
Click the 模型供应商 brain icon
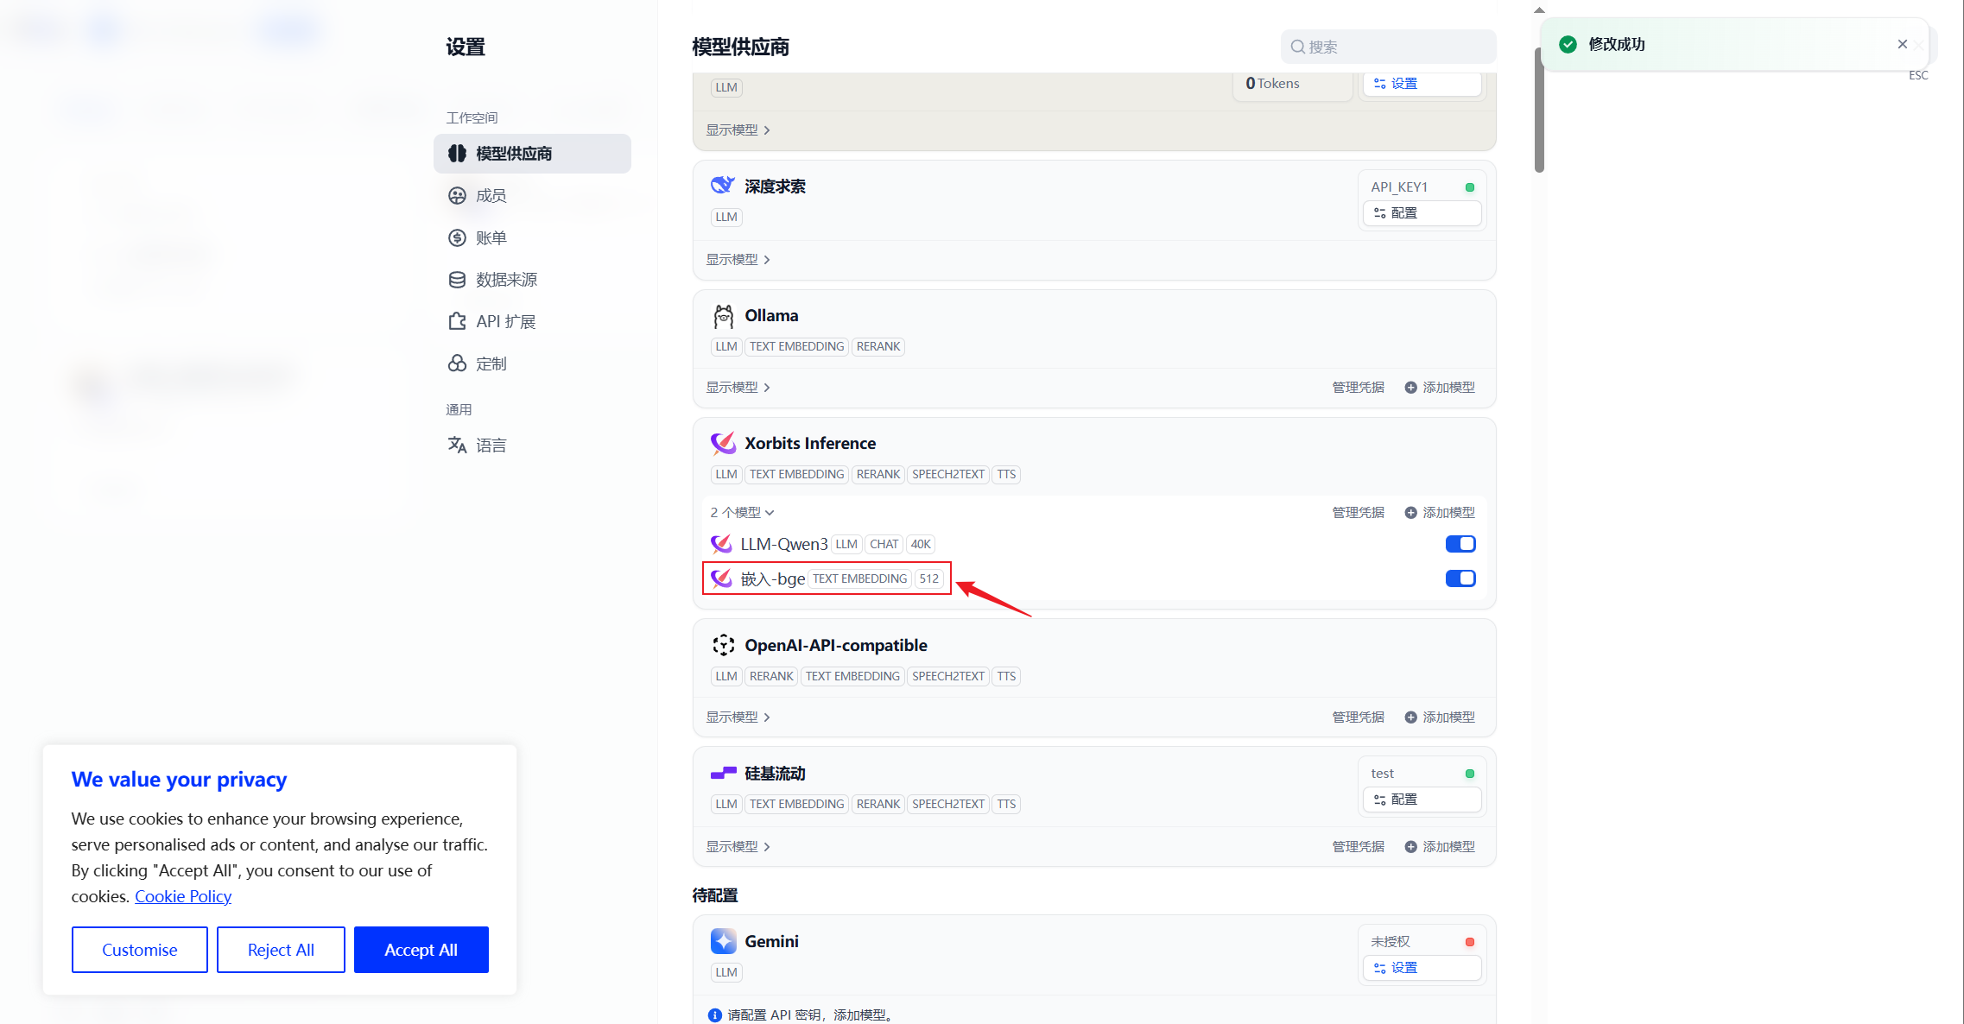[457, 154]
